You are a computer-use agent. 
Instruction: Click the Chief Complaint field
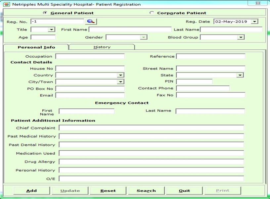pos(151,128)
